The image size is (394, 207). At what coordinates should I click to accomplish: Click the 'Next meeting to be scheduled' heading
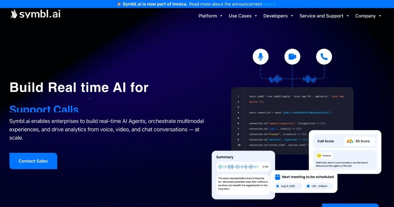click(308, 177)
